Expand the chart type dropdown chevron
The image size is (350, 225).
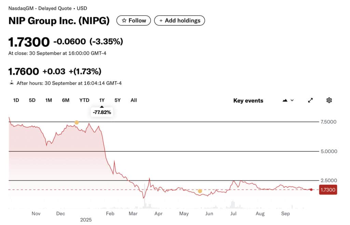coord(292,100)
